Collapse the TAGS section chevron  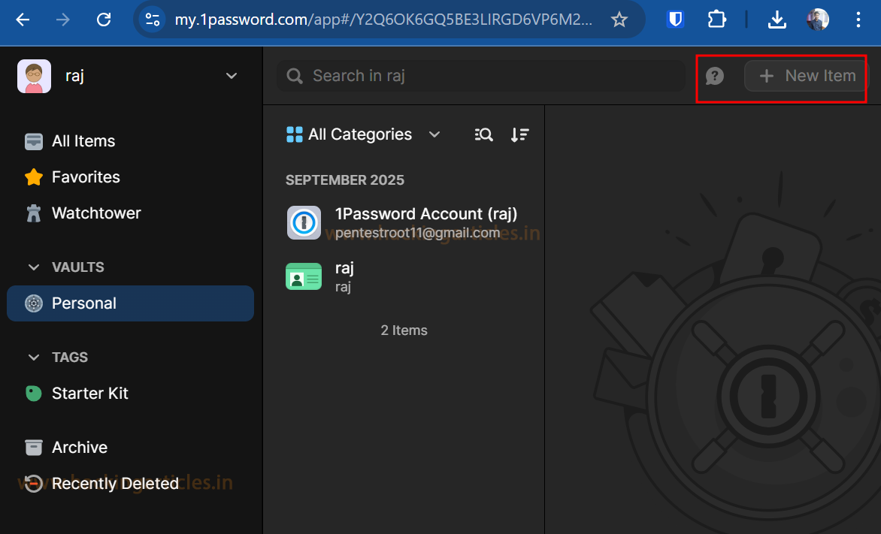click(34, 357)
